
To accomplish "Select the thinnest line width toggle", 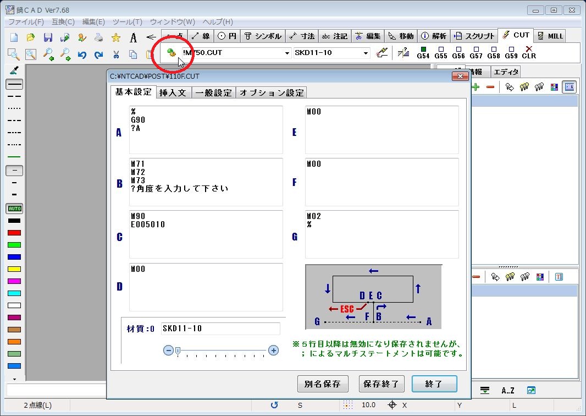I will pos(15,171).
